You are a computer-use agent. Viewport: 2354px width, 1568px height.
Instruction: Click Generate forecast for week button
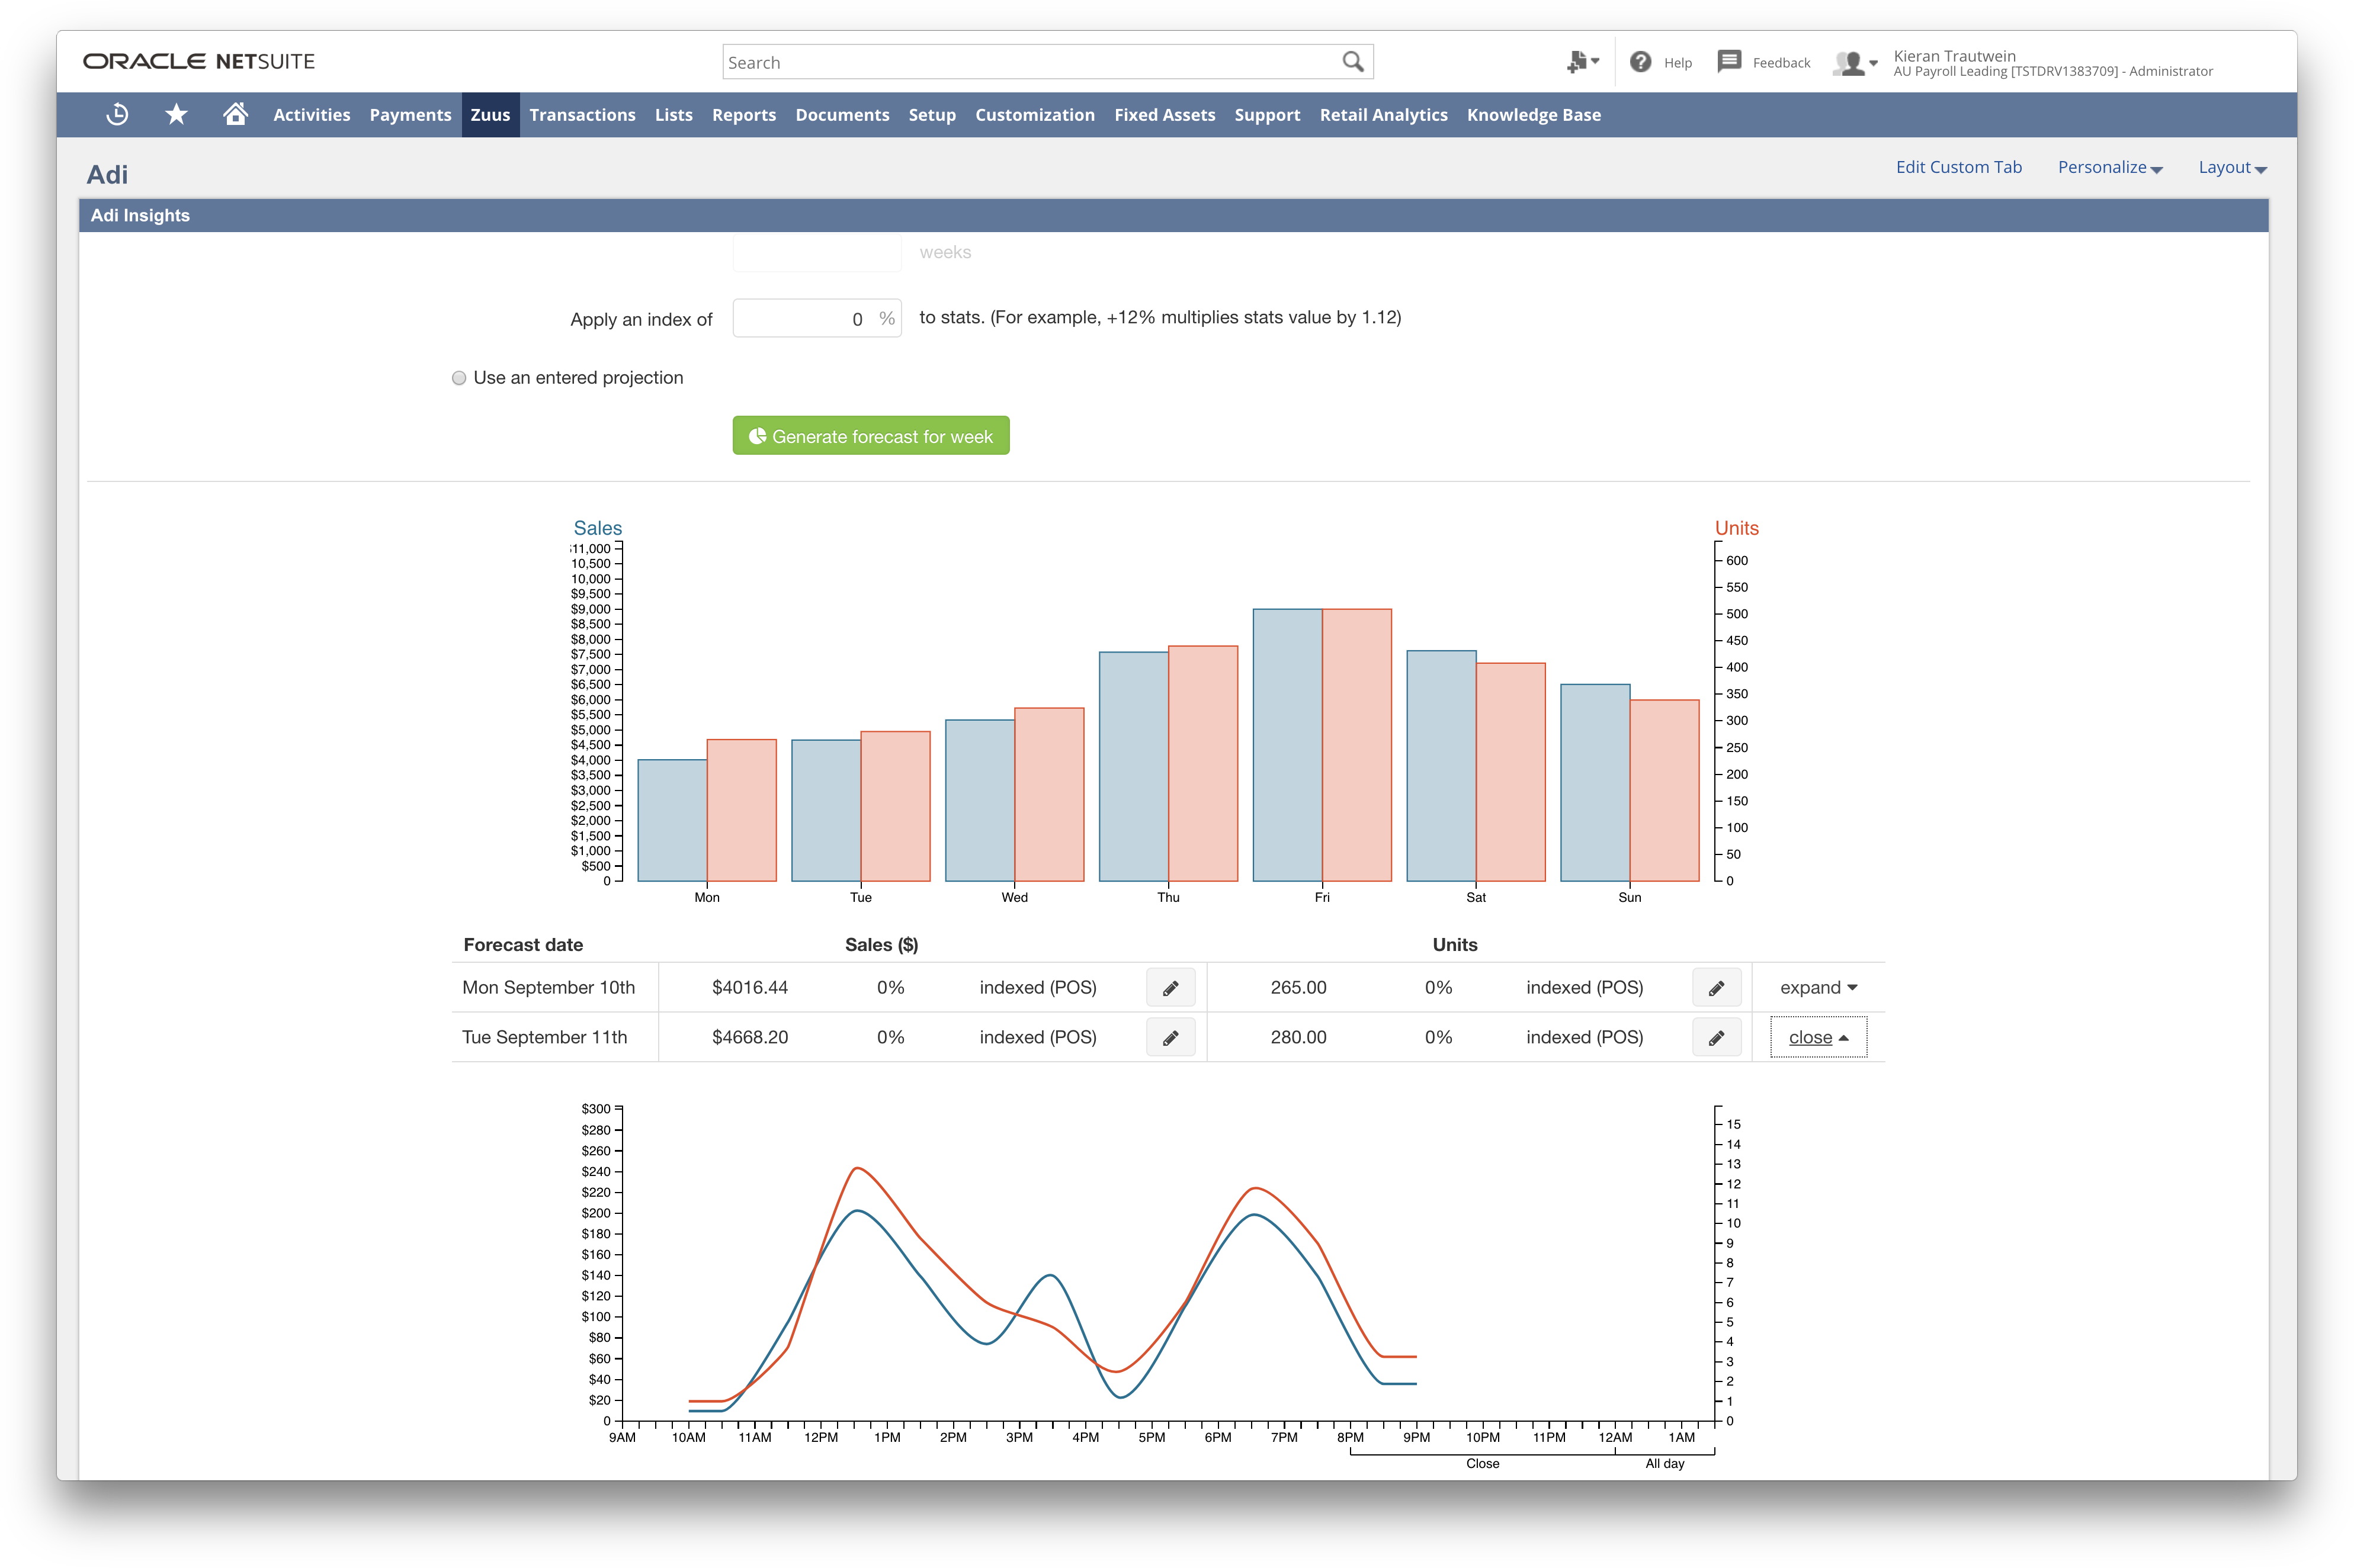870,436
